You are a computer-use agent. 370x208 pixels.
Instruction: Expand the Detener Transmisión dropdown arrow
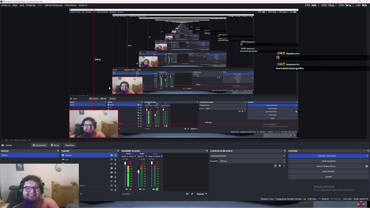pos(367,156)
